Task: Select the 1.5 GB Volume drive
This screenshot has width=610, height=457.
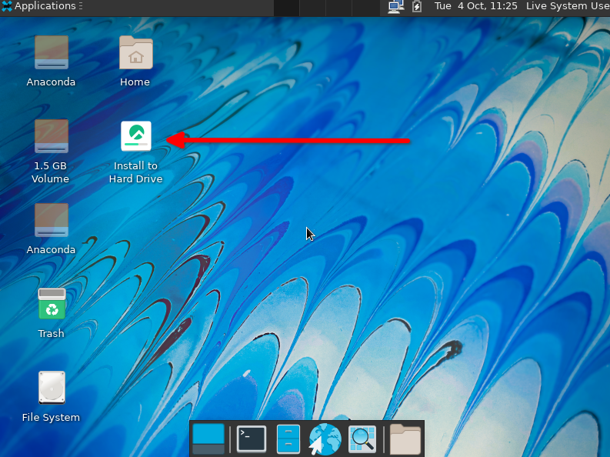Action: coord(51,137)
